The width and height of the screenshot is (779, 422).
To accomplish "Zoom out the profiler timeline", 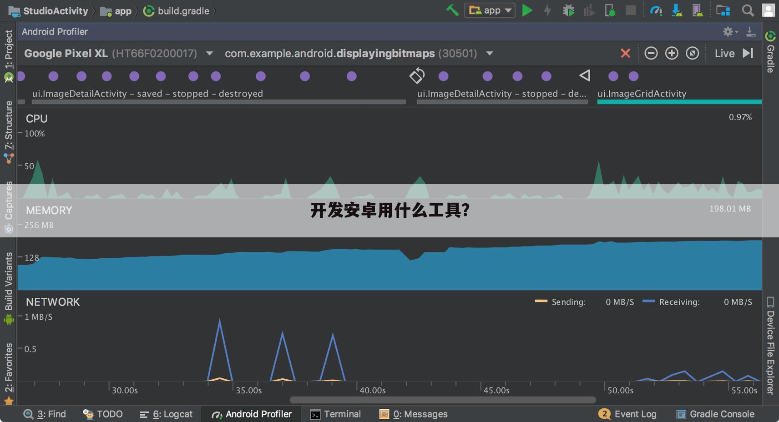I will (x=651, y=53).
